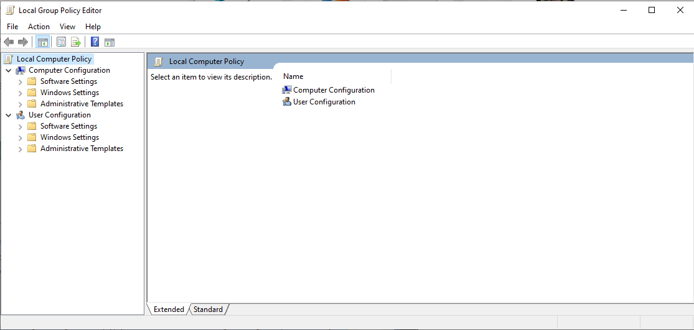This screenshot has height=330, width=694.
Task: Click the folder icon of Software Settings under Computer Configuration
Action: pyautogui.click(x=31, y=81)
